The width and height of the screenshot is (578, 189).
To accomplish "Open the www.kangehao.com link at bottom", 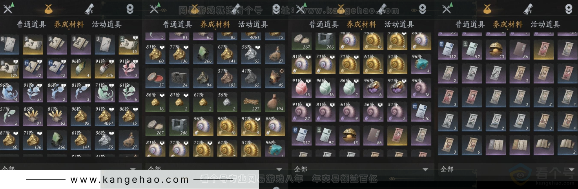I will click(130, 180).
